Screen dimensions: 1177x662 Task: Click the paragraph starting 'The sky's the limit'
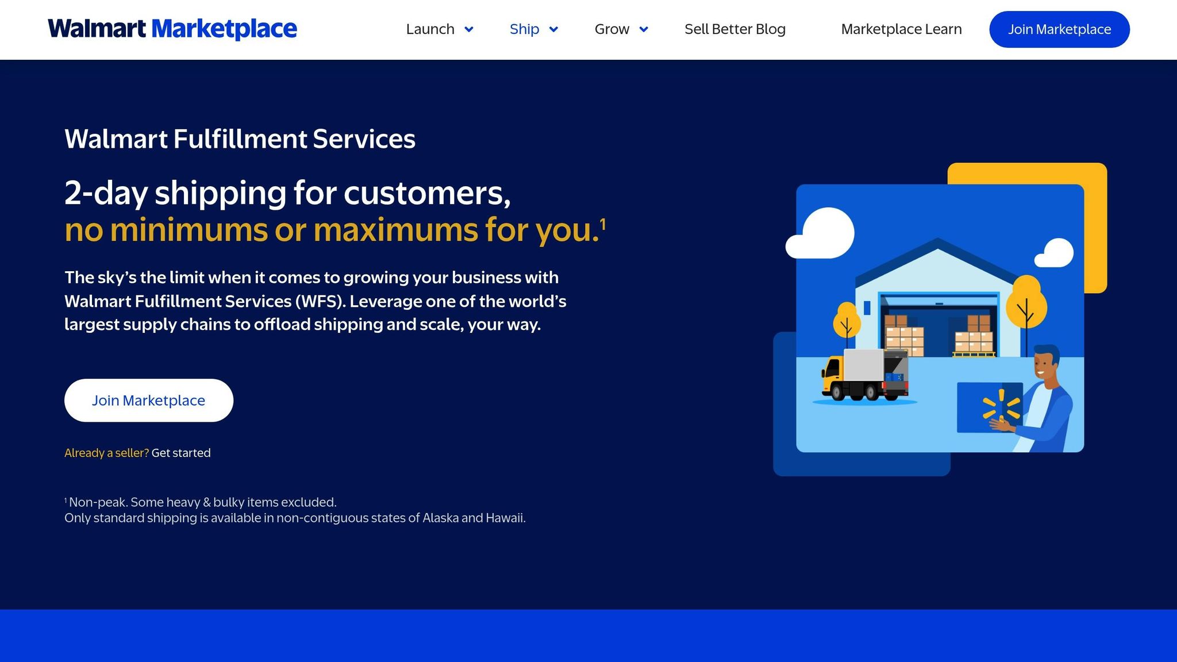316,301
